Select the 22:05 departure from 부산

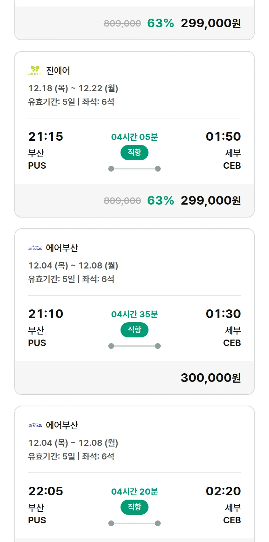tap(46, 491)
